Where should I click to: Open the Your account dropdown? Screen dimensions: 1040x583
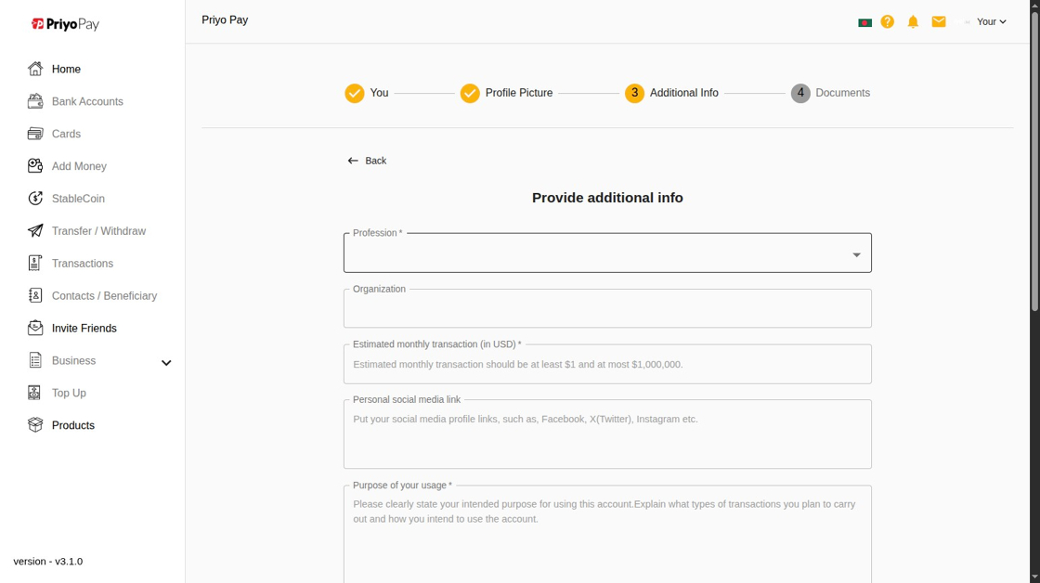991,21
